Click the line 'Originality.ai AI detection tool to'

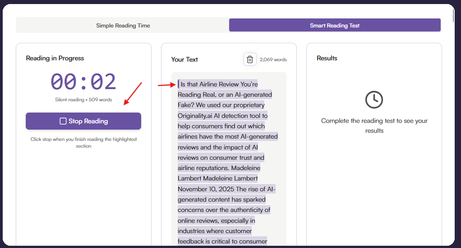[x=222, y=116]
